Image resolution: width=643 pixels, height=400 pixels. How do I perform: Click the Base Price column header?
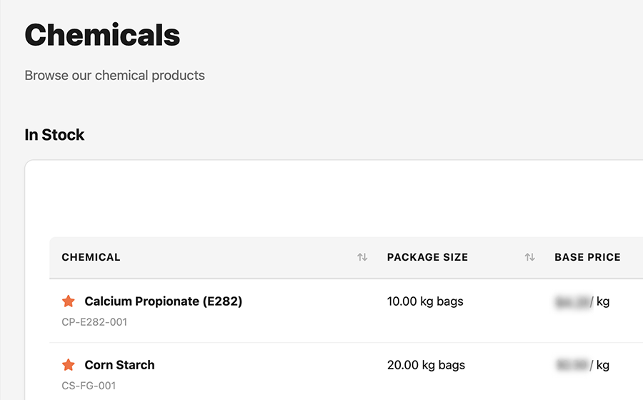(587, 257)
